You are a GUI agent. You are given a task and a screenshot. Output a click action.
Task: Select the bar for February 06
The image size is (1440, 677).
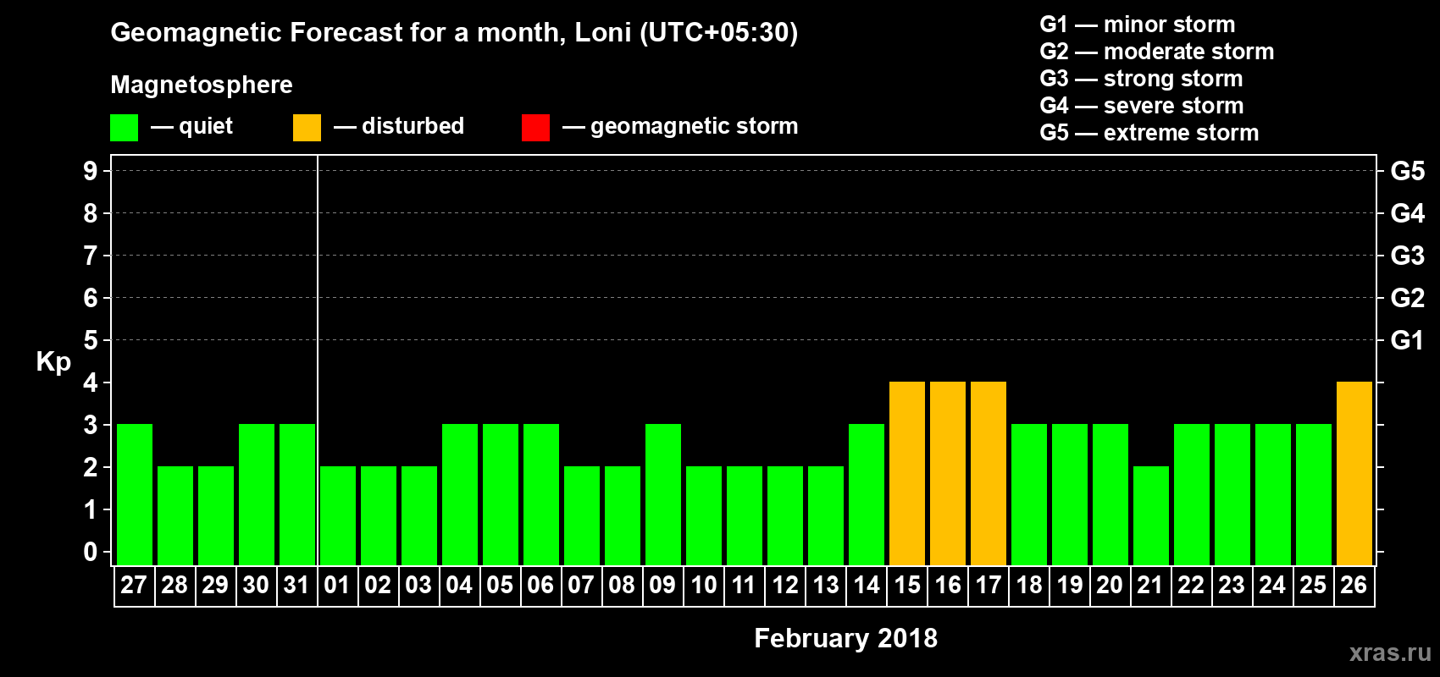click(541, 494)
